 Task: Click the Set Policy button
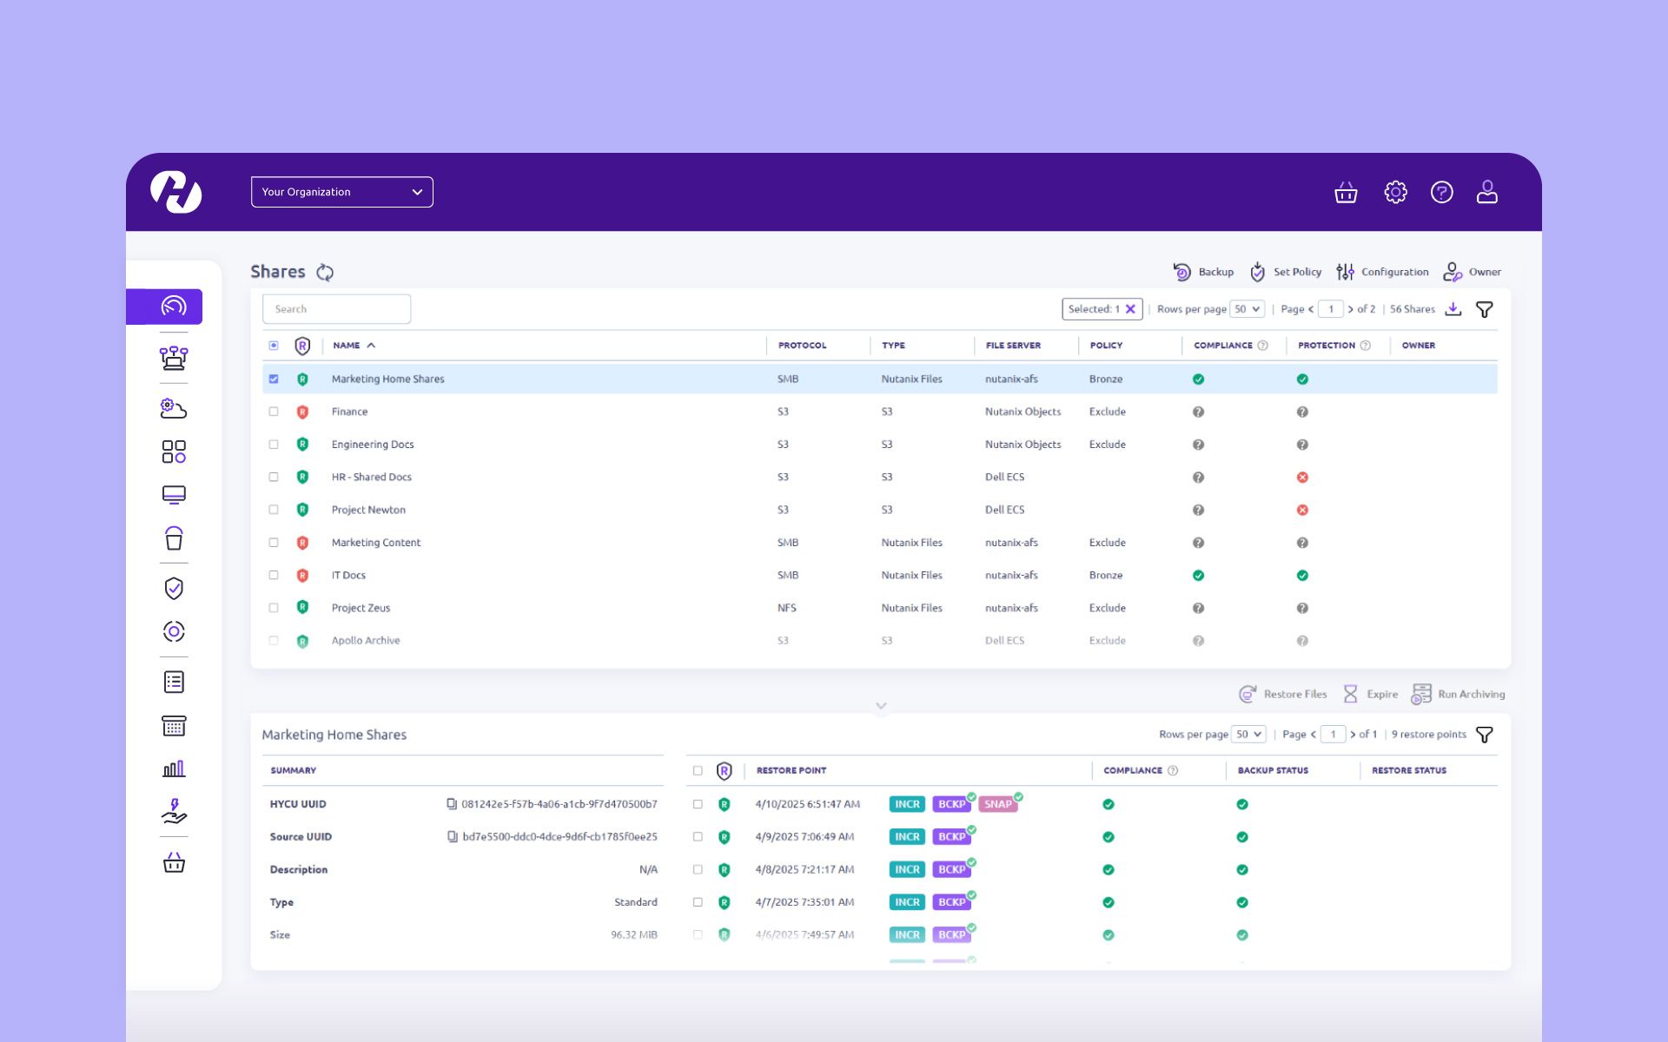pyautogui.click(x=1286, y=272)
